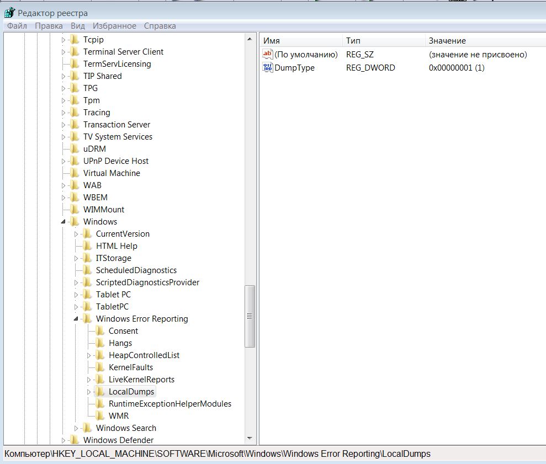The height and width of the screenshot is (464, 546).
Task: Select the TabletPC key label
Action: pos(112,307)
